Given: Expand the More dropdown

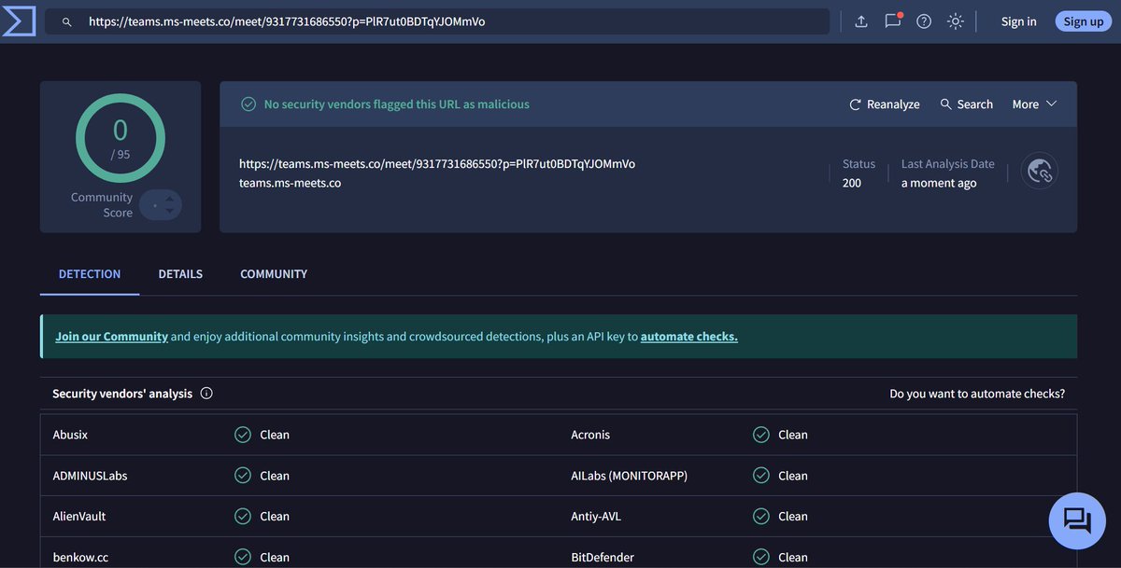Looking at the screenshot, I should pyautogui.click(x=1034, y=104).
